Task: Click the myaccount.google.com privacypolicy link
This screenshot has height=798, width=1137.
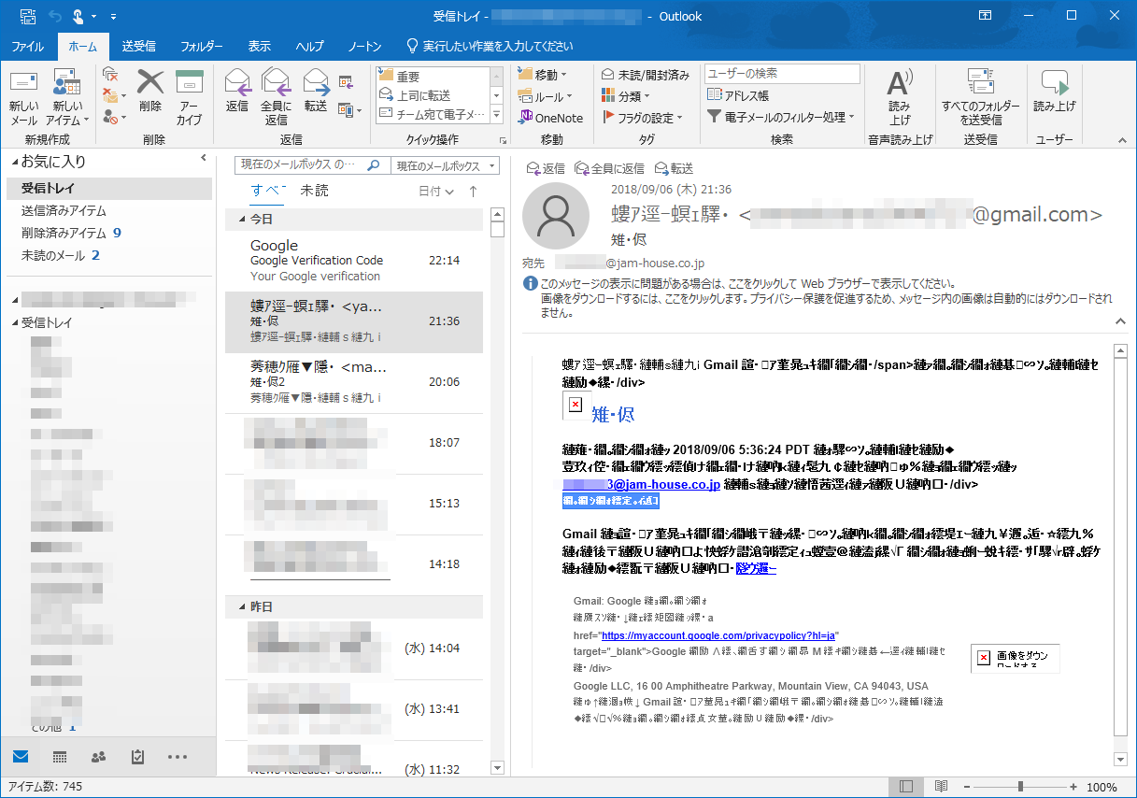Action: click(718, 635)
